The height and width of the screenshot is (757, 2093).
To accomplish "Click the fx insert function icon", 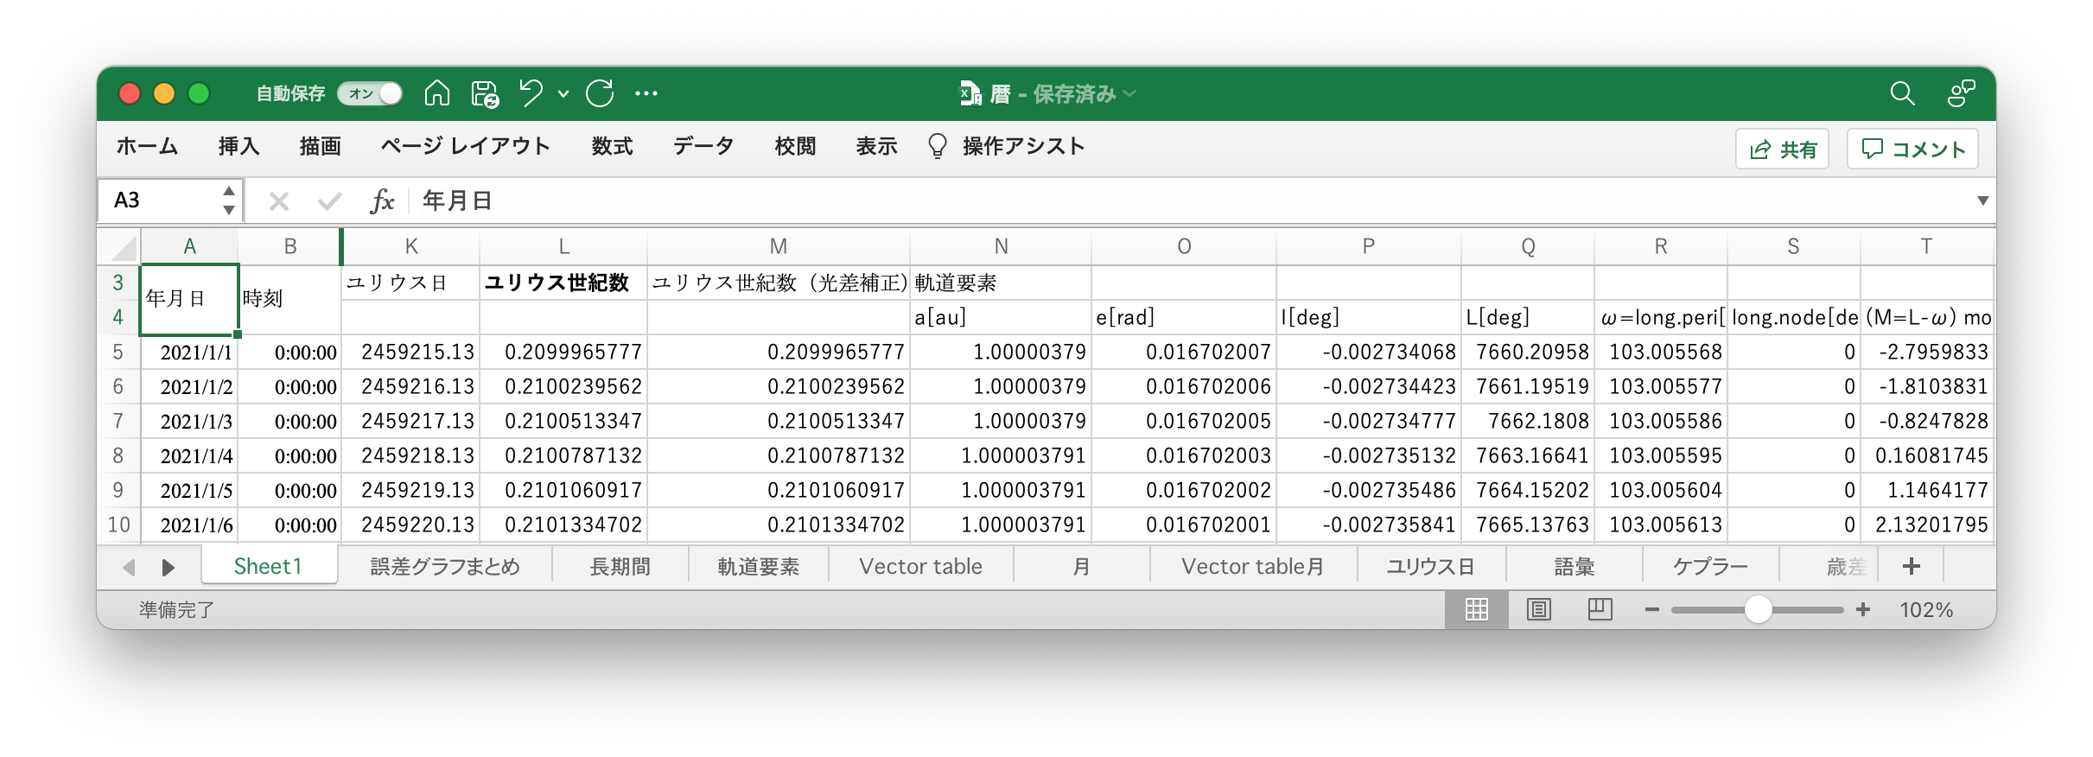I will click(381, 201).
